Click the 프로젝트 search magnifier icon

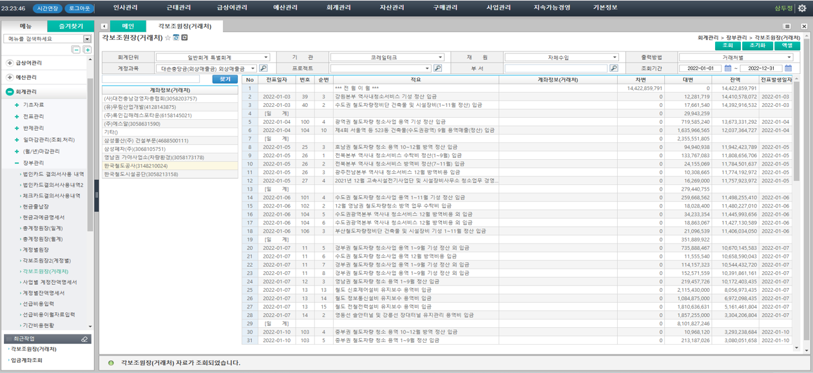[437, 69]
